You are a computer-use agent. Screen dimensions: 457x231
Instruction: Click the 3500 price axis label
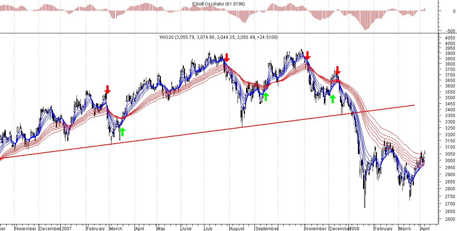pyautogui.click(x=450, y=98)
